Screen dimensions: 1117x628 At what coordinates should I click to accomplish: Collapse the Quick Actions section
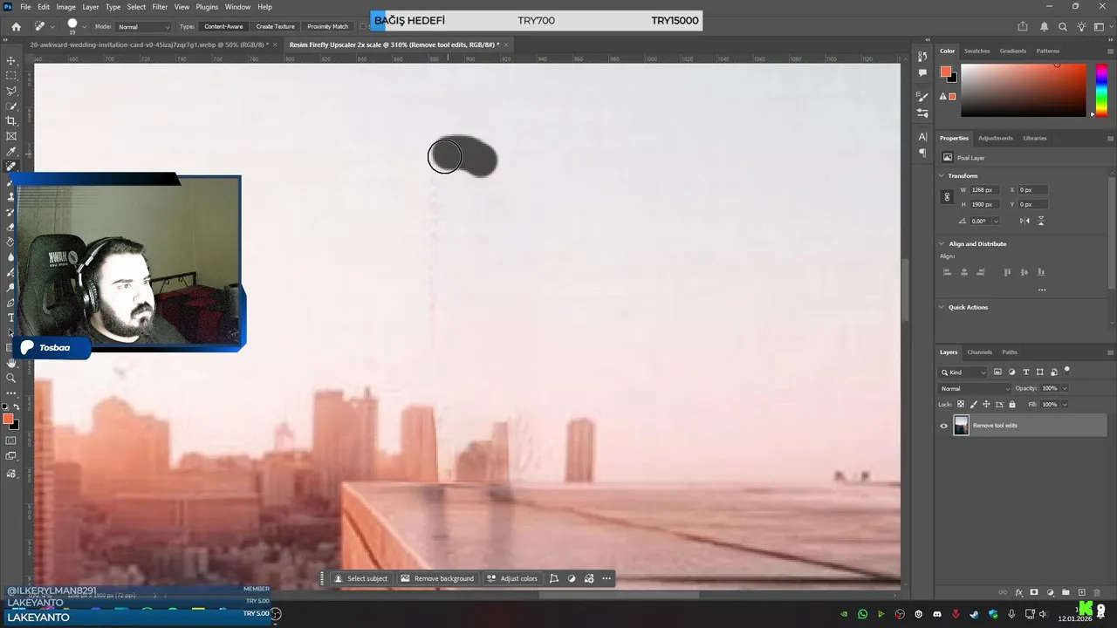(x=942, y=307)
